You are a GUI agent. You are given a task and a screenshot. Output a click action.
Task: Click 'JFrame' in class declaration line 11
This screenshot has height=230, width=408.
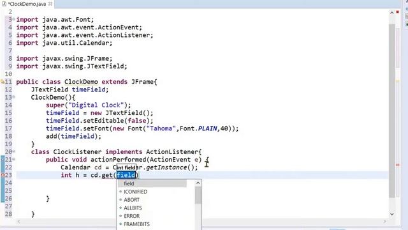click(142, 82)
